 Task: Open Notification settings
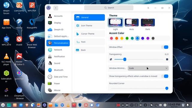tap(58, 56)
